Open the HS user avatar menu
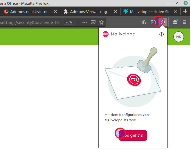This screenshot has width=191, height=150. coord(179,37)
